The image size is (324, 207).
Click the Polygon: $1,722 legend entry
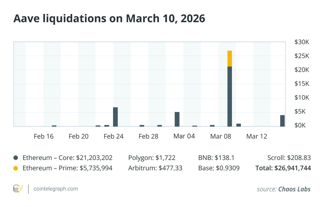[152, 158]
